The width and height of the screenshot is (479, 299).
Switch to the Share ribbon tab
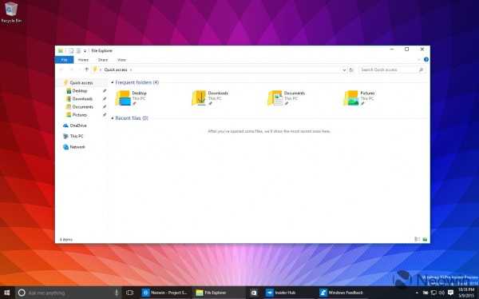(103, 60)
